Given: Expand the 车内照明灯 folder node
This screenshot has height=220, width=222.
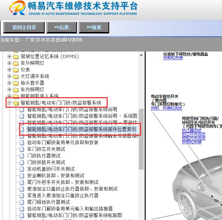Looking at the screenshot, I should tap(10, 90).
